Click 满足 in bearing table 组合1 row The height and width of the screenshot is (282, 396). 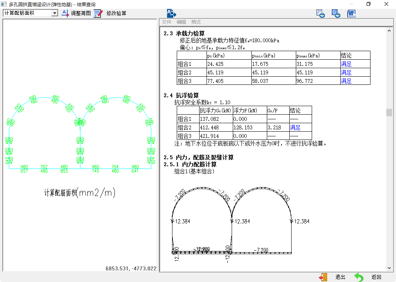coord(346,64)
